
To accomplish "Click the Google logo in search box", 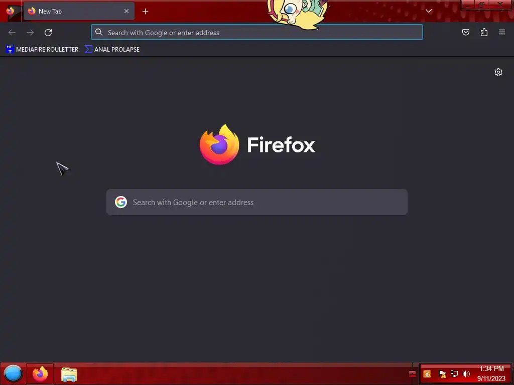I will pos(120,202).
